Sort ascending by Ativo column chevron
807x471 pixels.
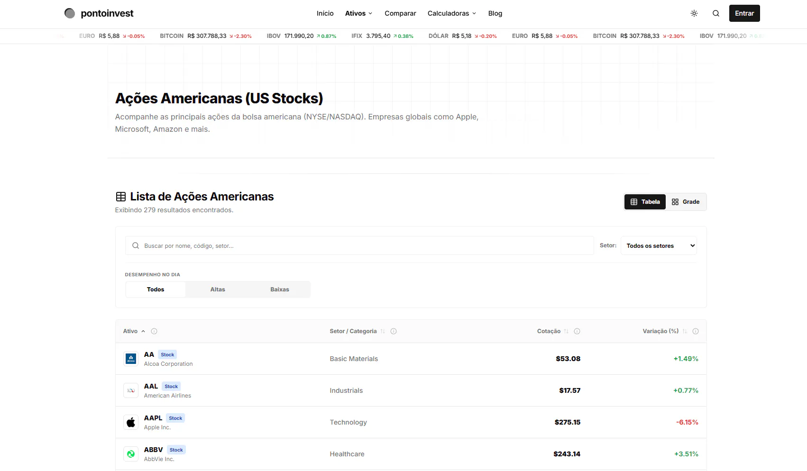click(143, 331)
